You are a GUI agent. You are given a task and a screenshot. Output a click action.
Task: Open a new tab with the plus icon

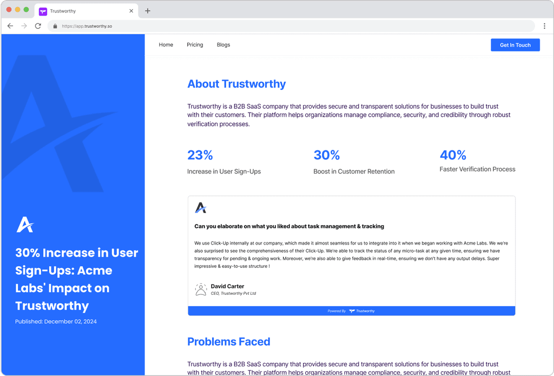tap(148, 11)
